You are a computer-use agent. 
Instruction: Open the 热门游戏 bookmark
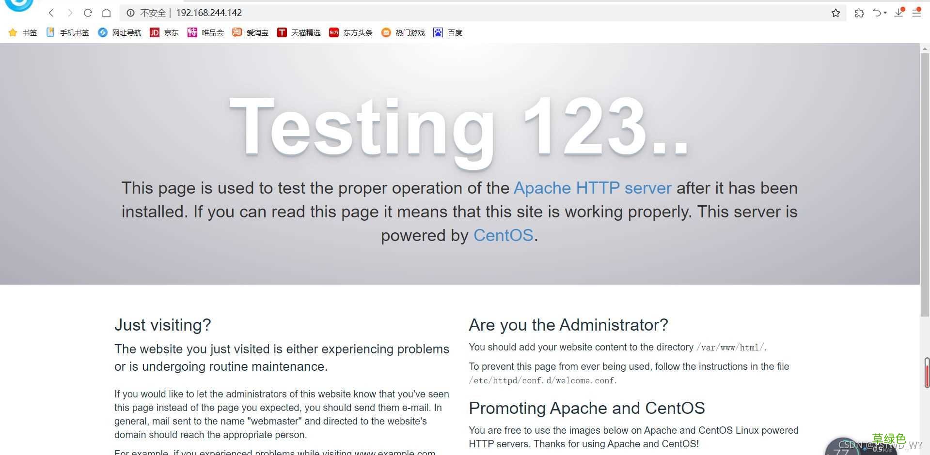403,32
